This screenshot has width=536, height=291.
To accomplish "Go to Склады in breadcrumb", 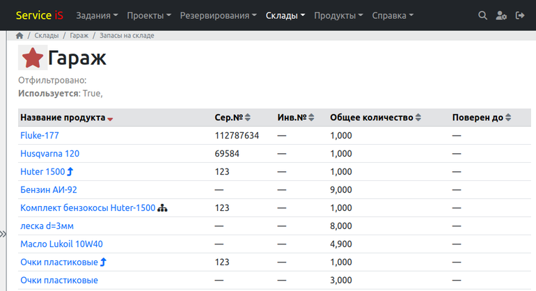I will (x=47, y=36).
